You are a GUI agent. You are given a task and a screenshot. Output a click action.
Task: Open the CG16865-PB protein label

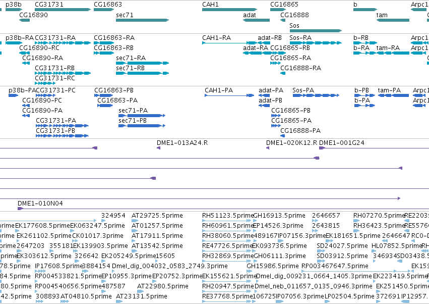coord(291,111)
